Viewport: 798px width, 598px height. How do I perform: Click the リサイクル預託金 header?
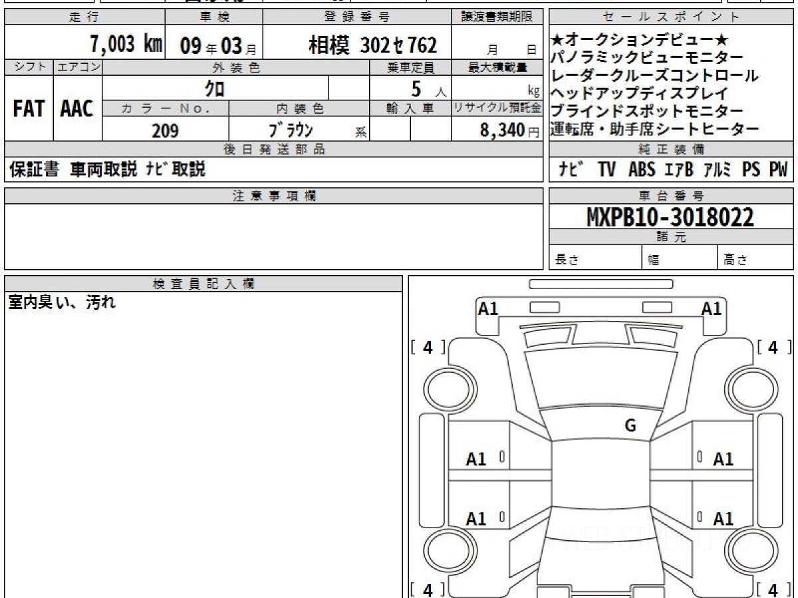497,108
